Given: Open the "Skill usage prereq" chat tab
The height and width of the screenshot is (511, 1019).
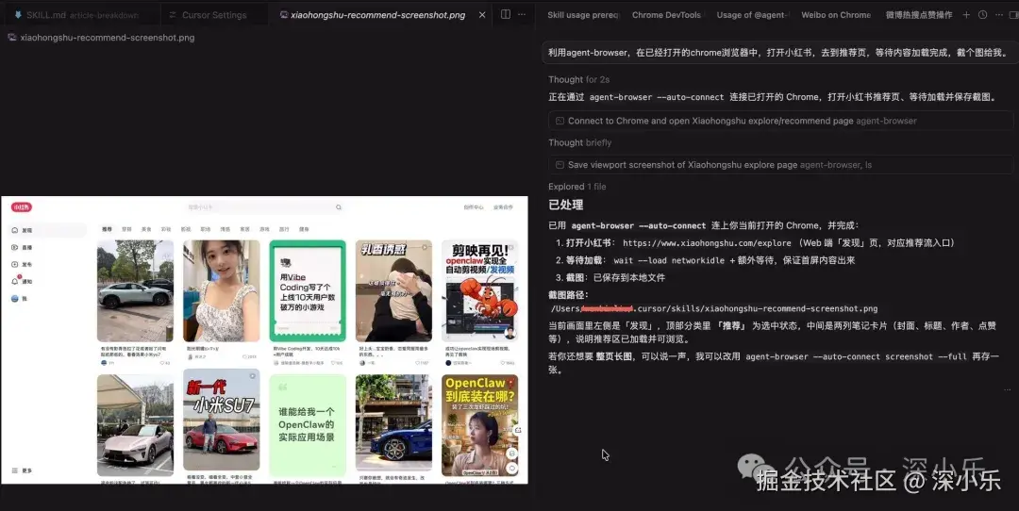Looking at the screenshot, I should [x=583, y=14].
